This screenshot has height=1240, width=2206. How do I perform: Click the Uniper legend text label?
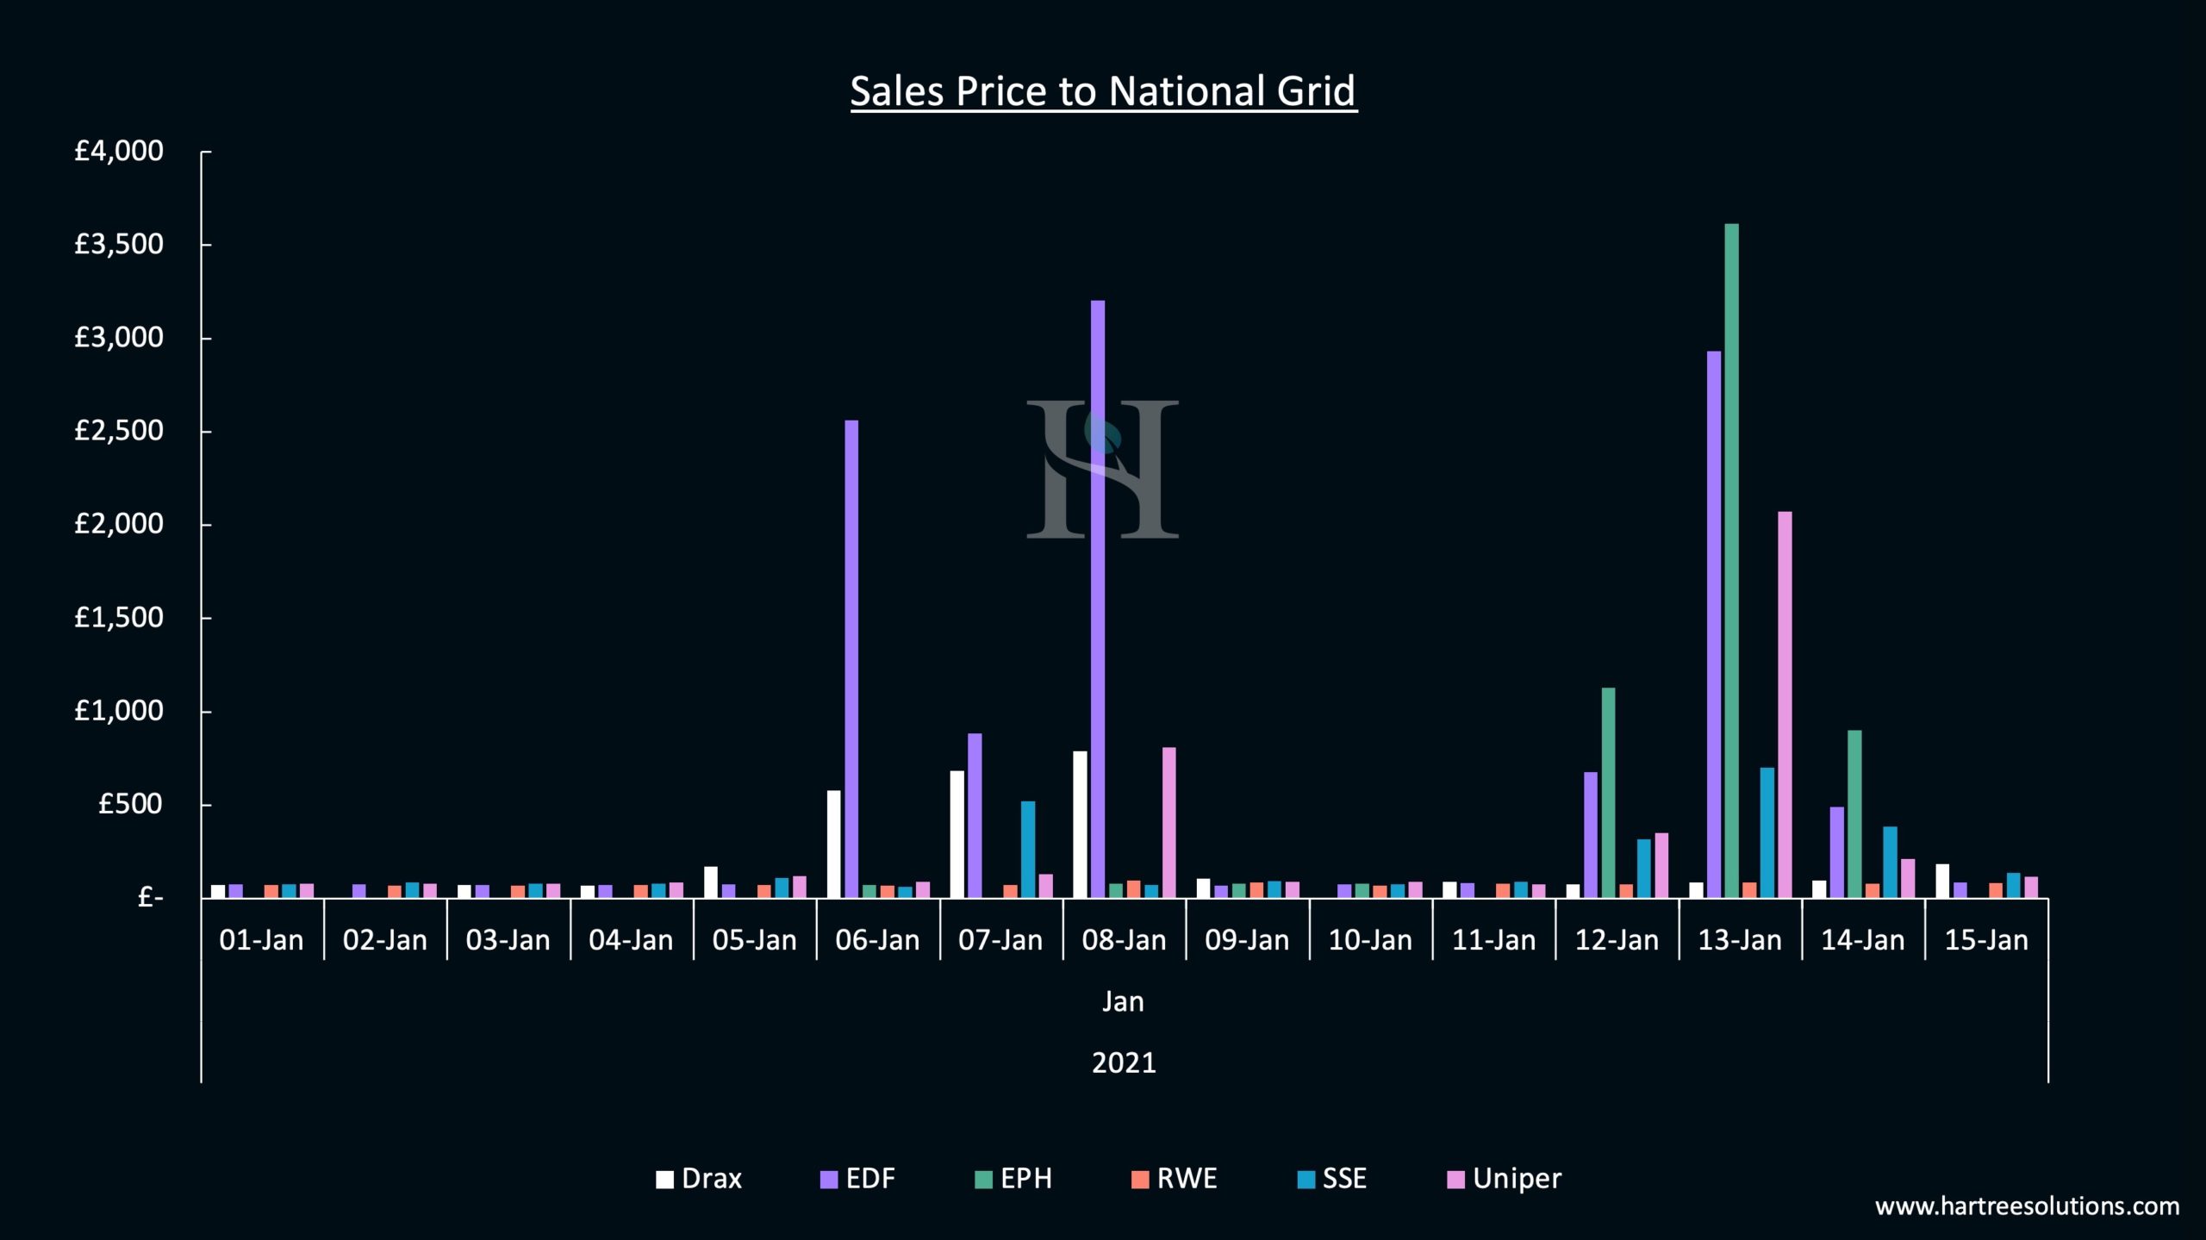[1517, 1179]
